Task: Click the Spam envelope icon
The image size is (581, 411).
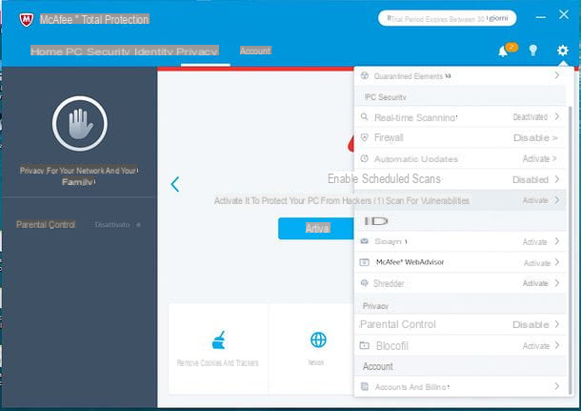Action: click(x=365, y=241)
